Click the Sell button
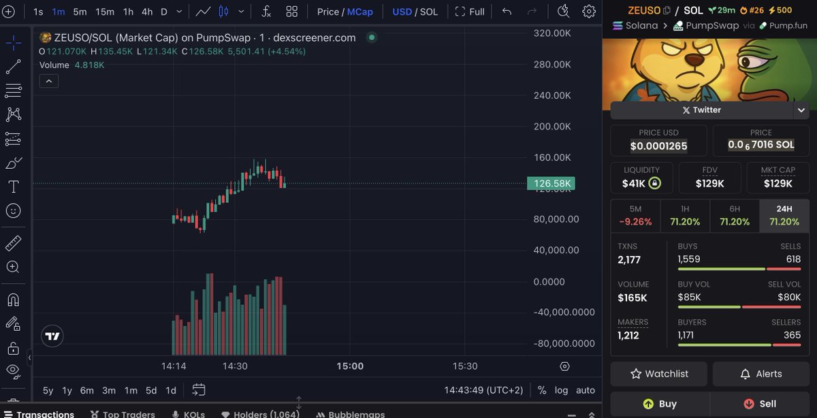 (x=760, y=404)
